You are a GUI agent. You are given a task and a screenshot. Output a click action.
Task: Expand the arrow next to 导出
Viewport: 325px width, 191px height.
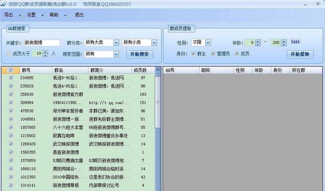tap(20, 15)
